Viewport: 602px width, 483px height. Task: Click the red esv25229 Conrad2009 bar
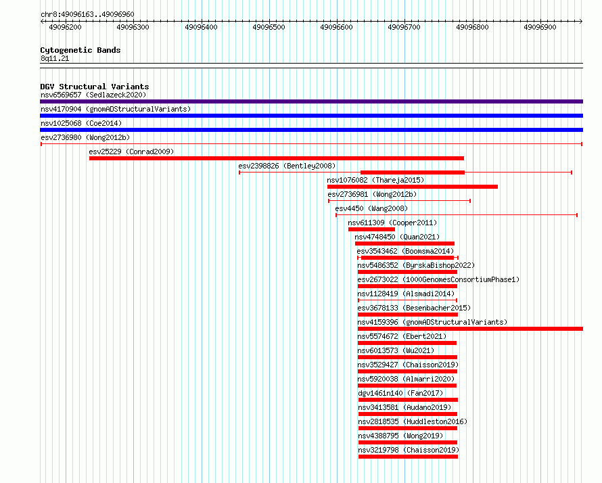pos(277,158)
